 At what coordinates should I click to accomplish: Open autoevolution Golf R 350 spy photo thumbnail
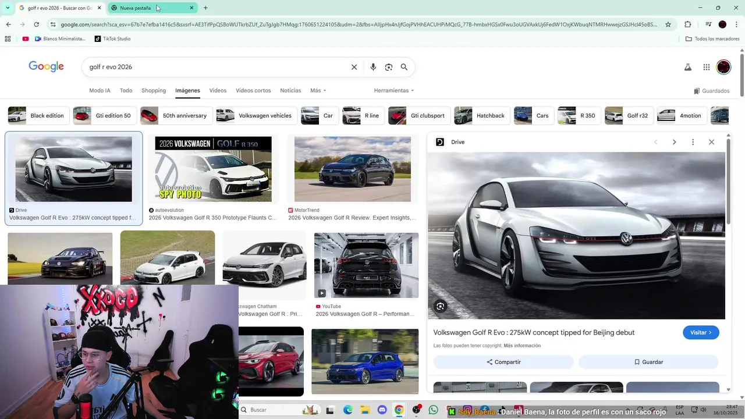point(213,169)
